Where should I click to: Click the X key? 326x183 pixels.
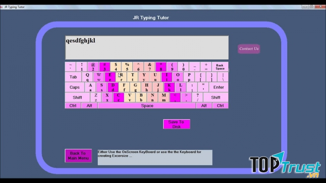point(107,98)
